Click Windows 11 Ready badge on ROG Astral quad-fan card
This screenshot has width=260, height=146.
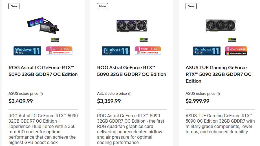point(116,51)
